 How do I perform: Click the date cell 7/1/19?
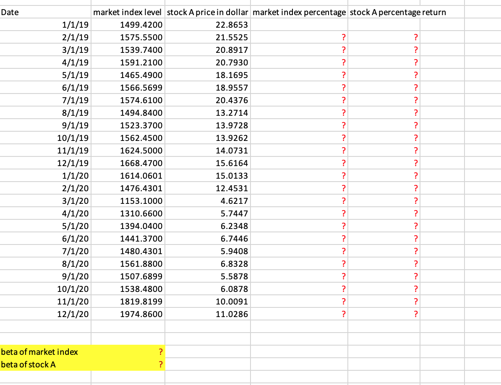point(45,100)
